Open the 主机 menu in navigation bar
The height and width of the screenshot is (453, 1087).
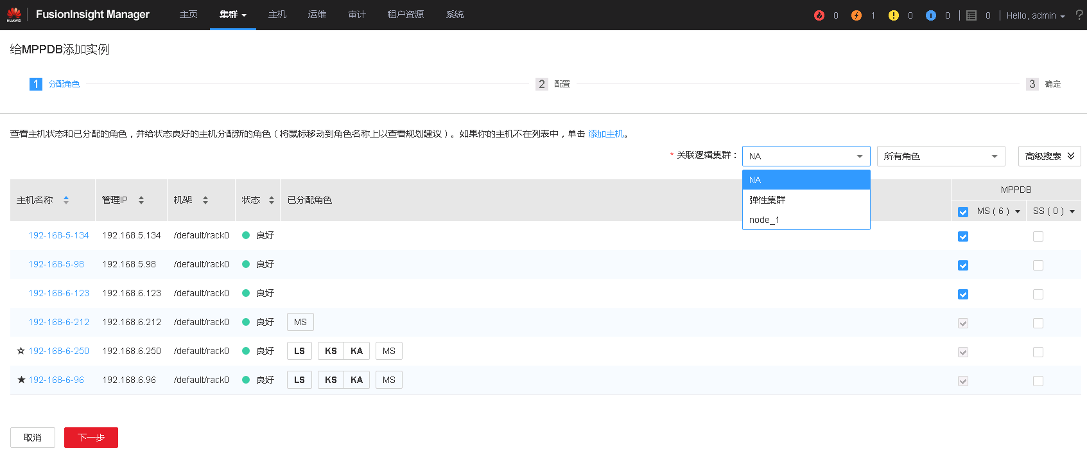click(277, 15)
